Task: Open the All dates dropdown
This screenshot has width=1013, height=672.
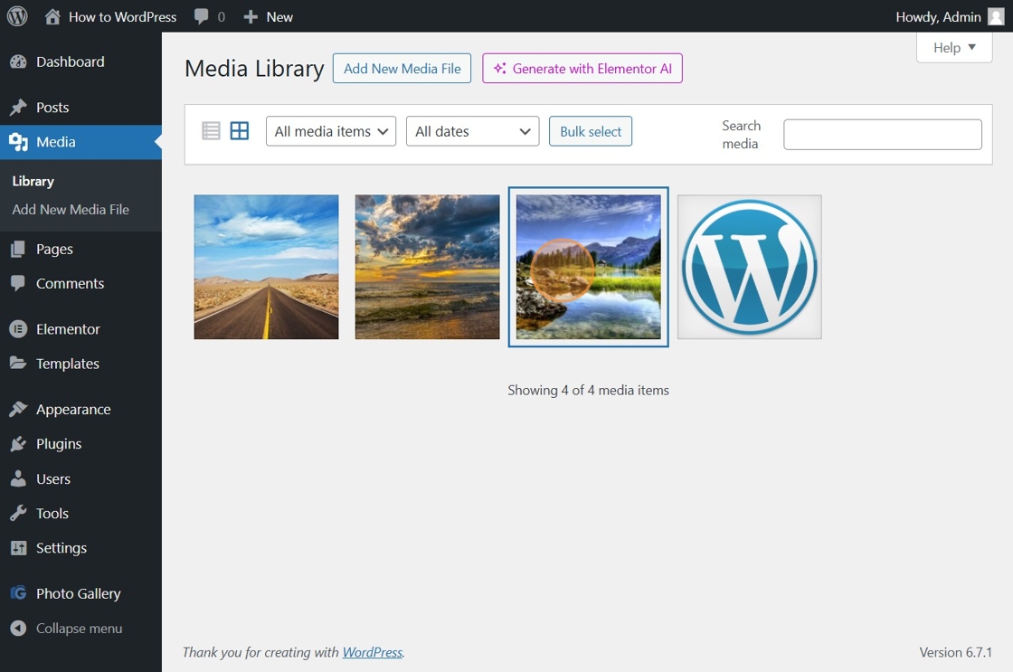Action: (x=472, y=131)
